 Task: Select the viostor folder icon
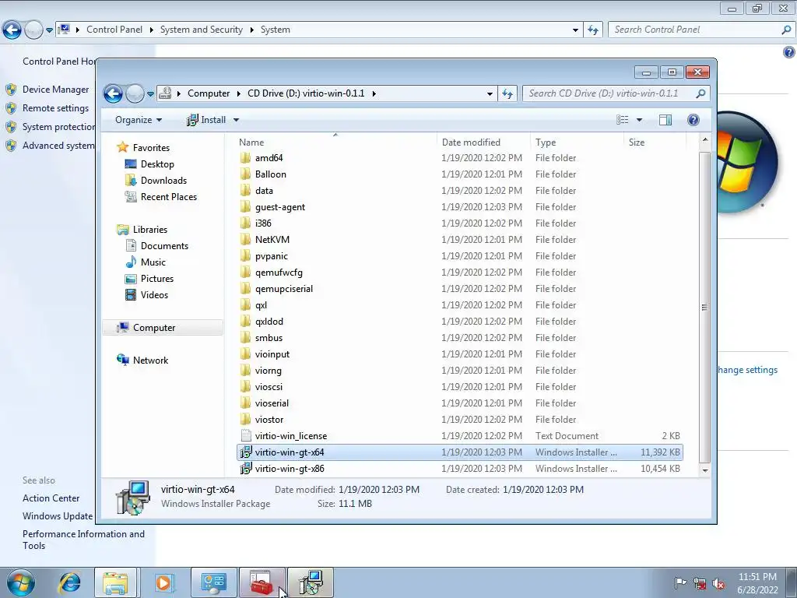tap(245, 420)
